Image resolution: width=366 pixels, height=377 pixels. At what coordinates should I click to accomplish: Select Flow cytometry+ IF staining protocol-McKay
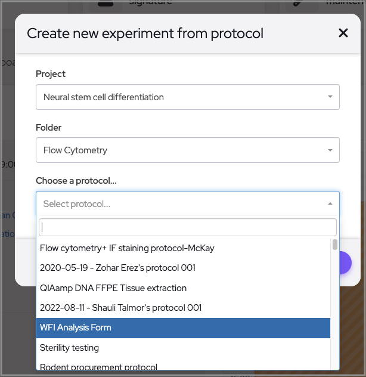point(127,248)
